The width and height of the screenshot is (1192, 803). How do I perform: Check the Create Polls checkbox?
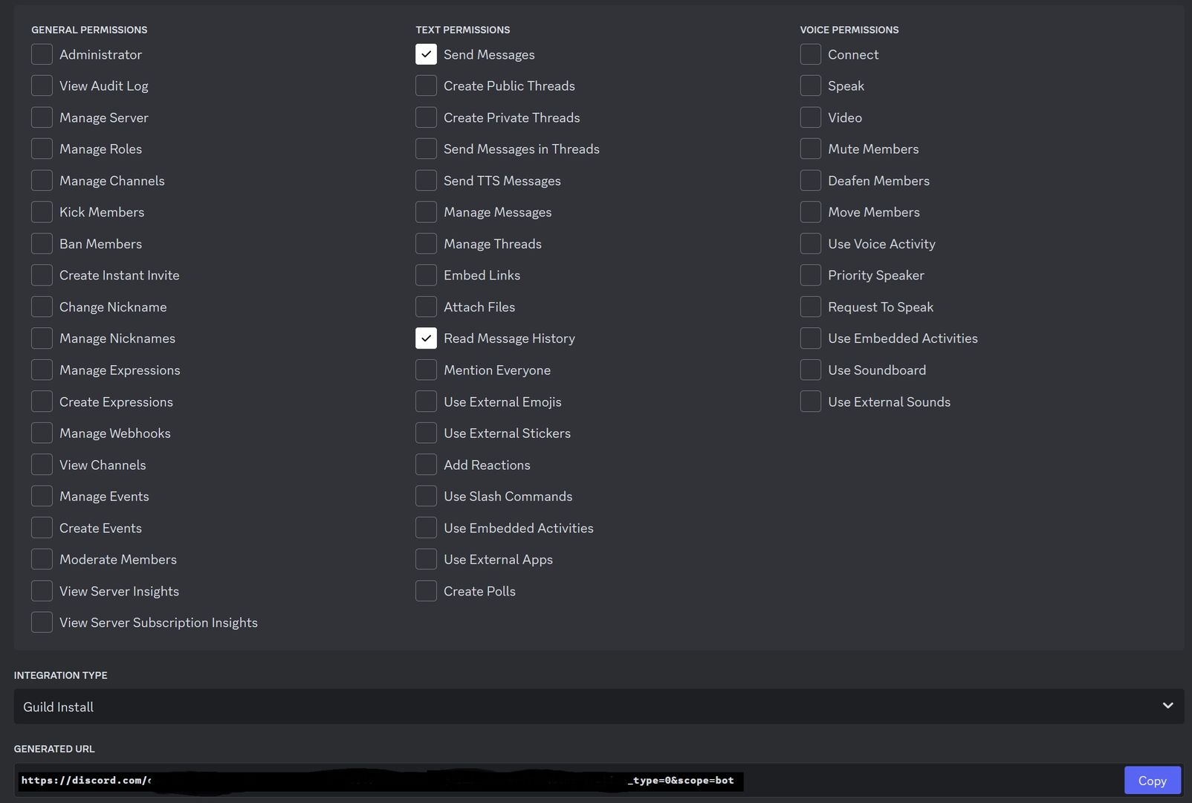point(426,591)
